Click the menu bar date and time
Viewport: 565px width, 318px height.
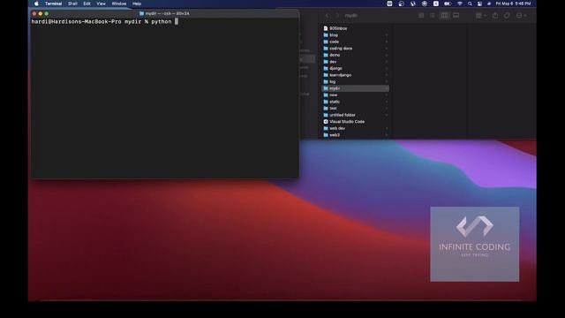point(513,4)
